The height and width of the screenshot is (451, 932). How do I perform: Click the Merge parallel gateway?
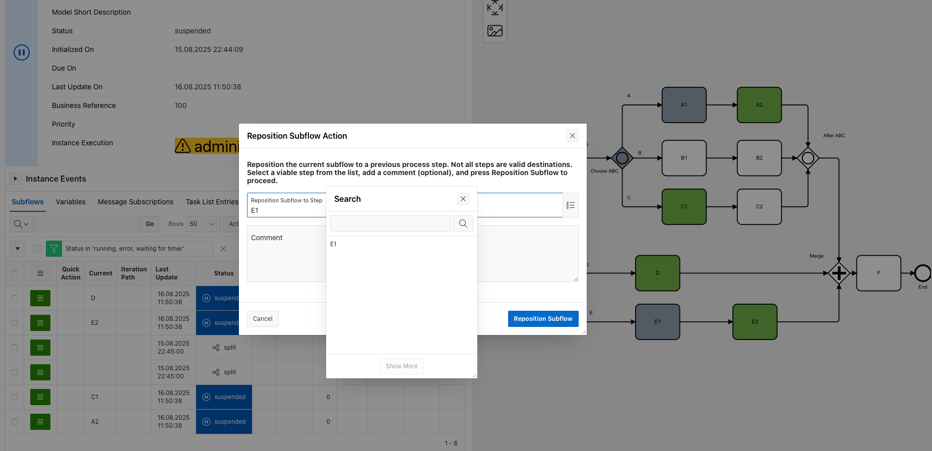click(x=839, y=273)
